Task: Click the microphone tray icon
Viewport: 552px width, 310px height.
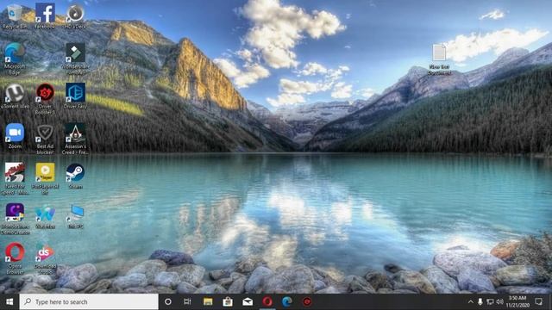Action: (x=480, y=301)
